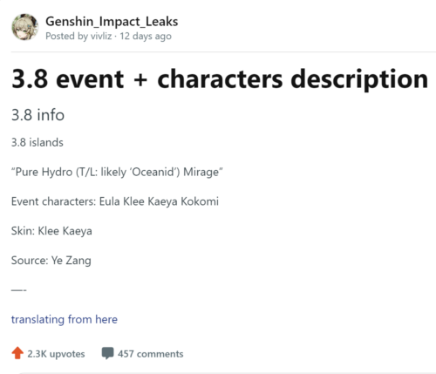436x374 pixels.
Task: Click the 'Source: Ye Zang' text
Action: point(51,261)
